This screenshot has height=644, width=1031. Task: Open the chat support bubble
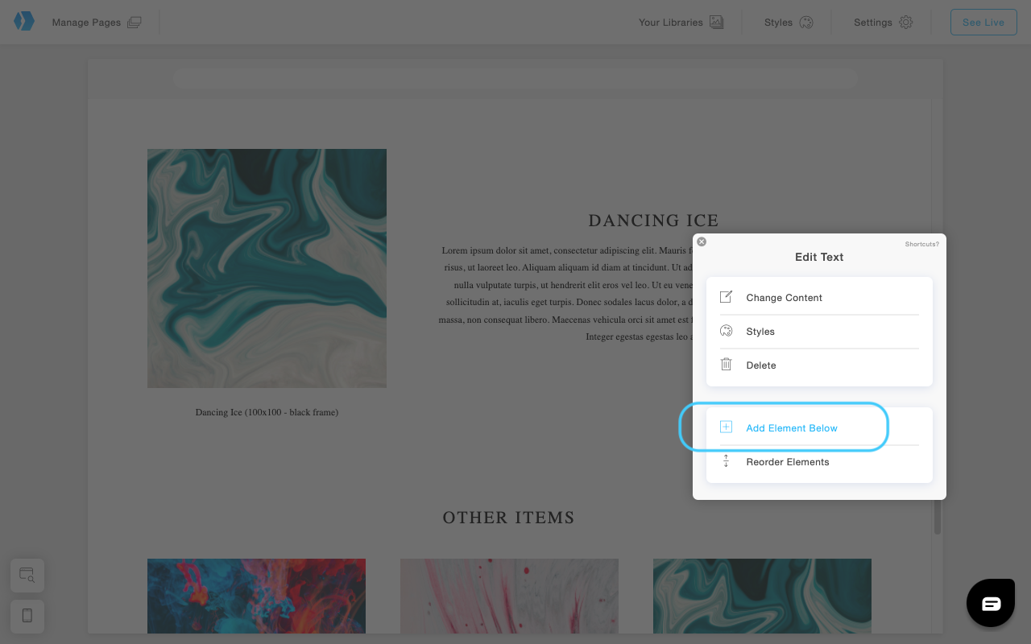click(990, 603)
